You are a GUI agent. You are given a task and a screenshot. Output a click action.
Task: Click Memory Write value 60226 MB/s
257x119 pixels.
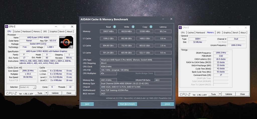coord(126,31)
